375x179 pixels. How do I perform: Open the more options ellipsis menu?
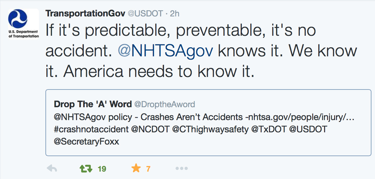(181, 169)
